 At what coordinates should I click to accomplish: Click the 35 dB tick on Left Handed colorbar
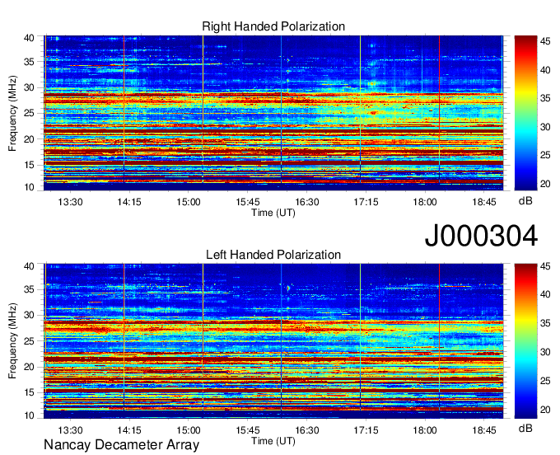coord(545,323)
